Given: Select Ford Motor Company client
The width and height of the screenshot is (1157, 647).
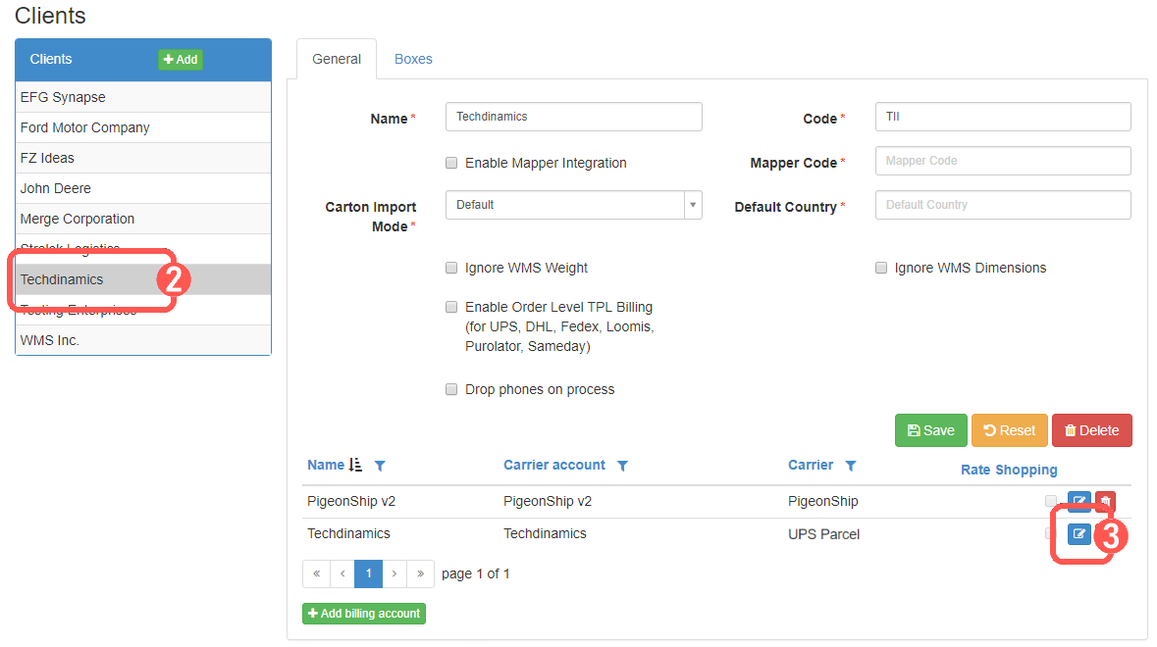Looking at the screenshot, I should coord(143,127).
